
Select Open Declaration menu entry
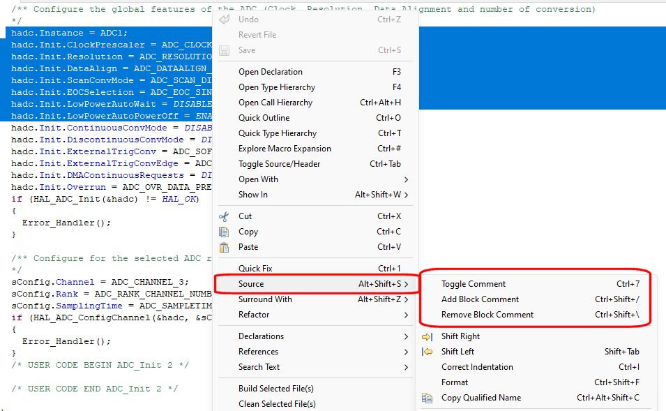click(315, 72)
